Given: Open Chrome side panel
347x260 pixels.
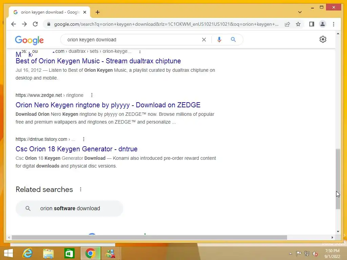Looking at the screenshot, I should coord(312,24).
